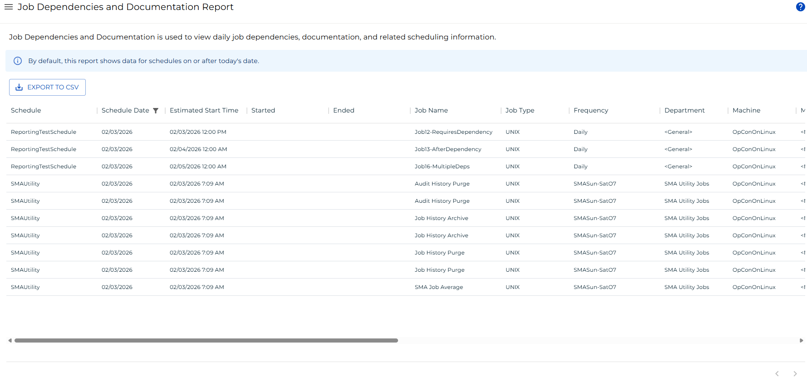Viewport: 807px width, 382px height.
Task: Click the scrollbar right arrow
Action: pos(801,340)
